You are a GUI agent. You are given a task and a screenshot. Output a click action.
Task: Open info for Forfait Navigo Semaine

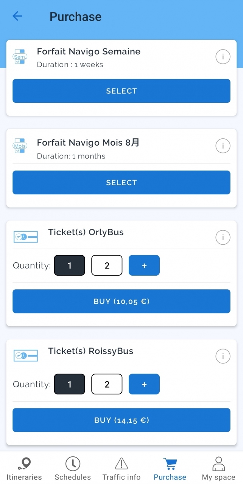223,57
